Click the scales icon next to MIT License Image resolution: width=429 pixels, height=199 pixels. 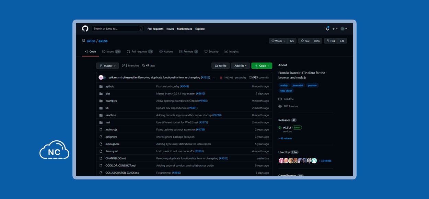[280, 106]
